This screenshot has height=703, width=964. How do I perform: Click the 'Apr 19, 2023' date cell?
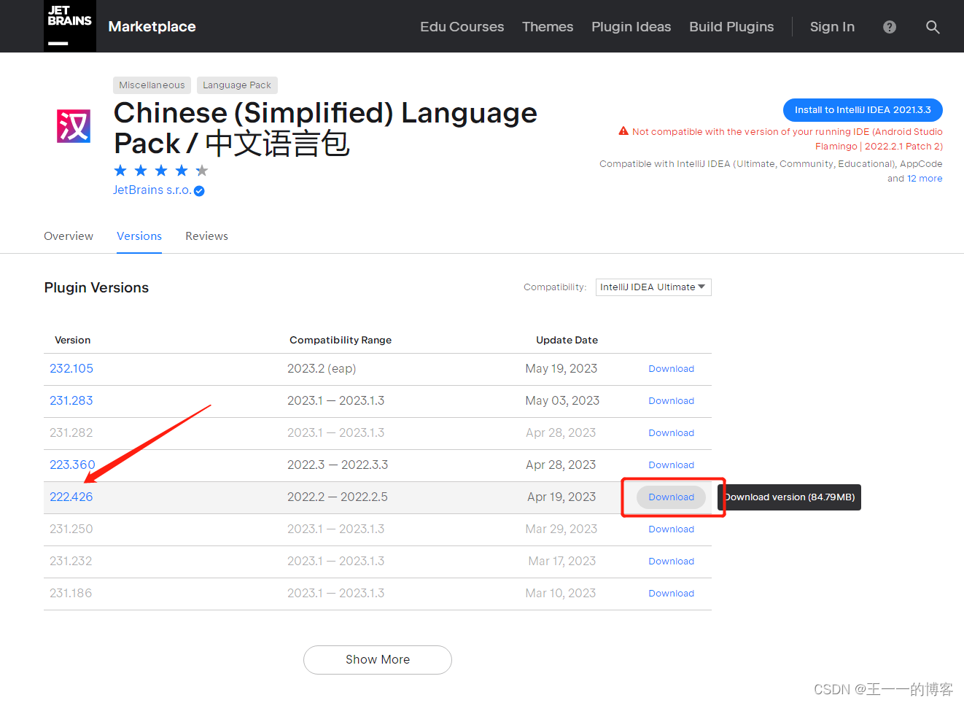[561, 497]
